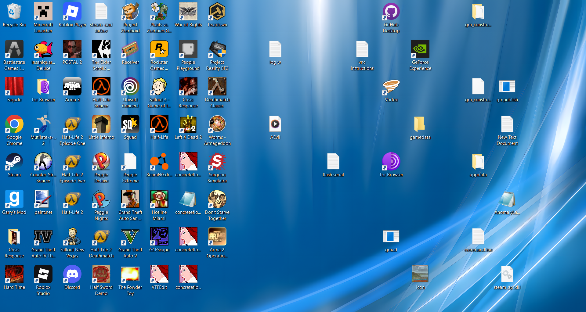Select the Project Zomboid shortcut
This screenshot has width=586, height=312.
tap(130, 12)
